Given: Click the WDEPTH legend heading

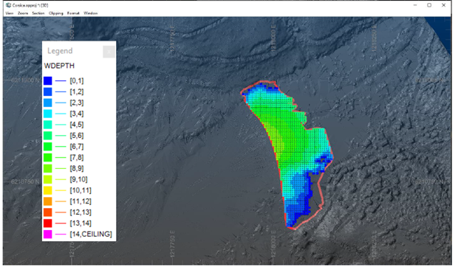Looking at the screenshot, I should pos(59,66).
